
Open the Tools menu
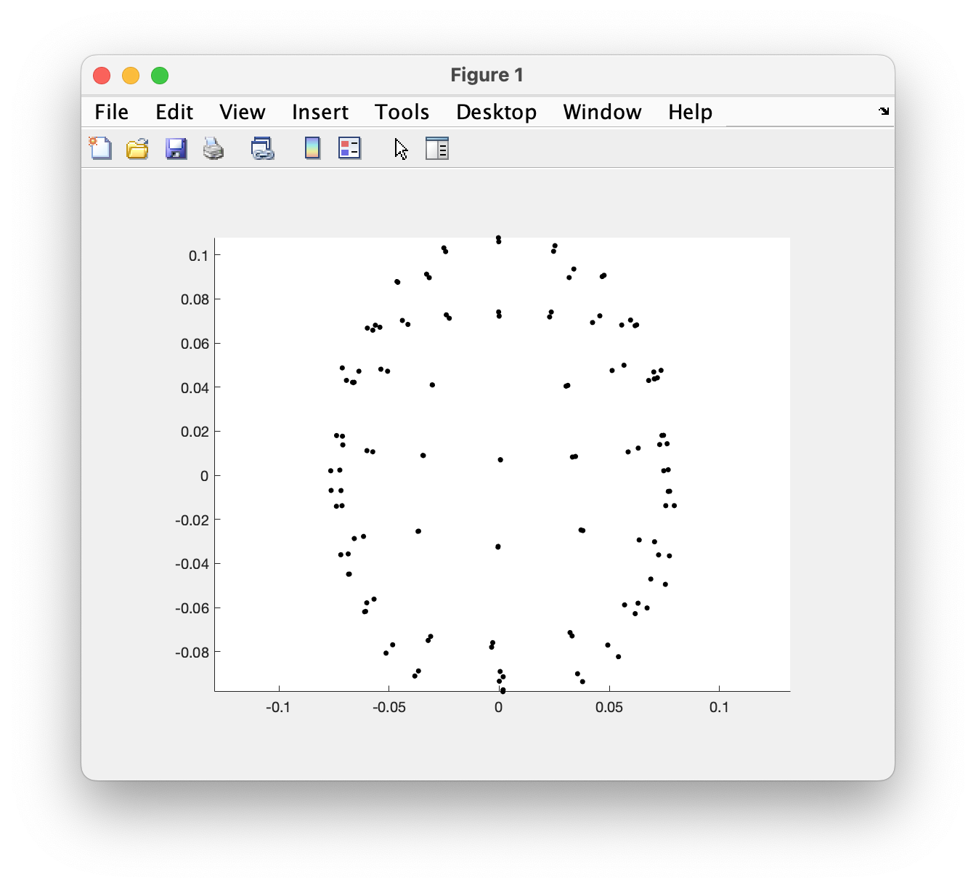point(402,112)
